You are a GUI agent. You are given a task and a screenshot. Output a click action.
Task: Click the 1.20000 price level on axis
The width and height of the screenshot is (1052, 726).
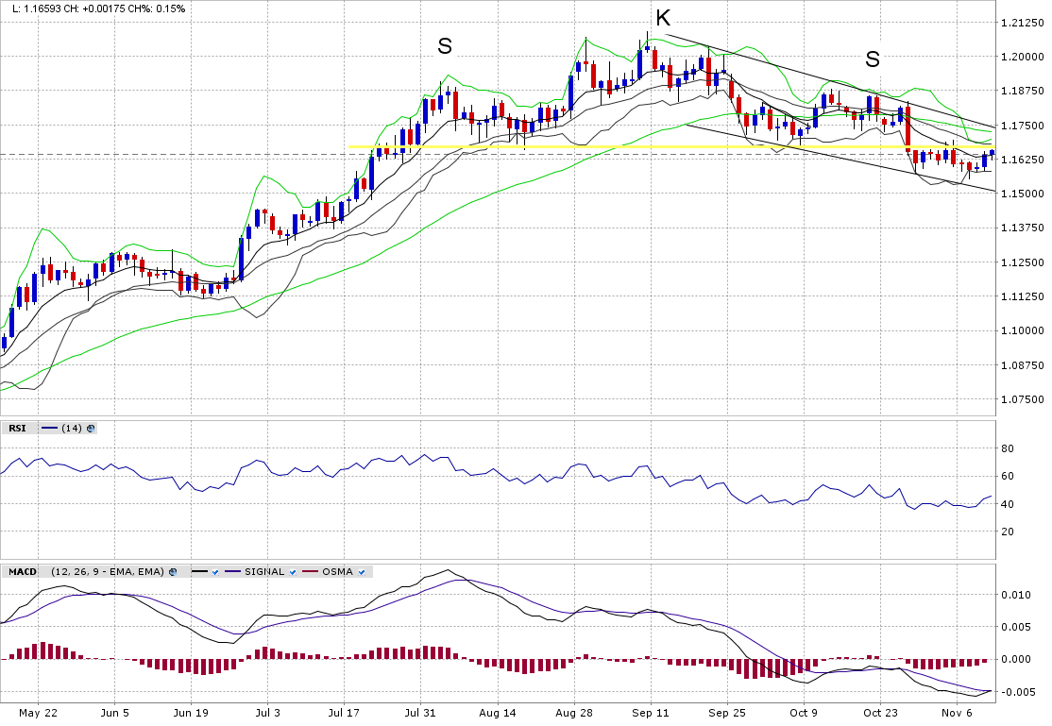tap(1024, 57)
